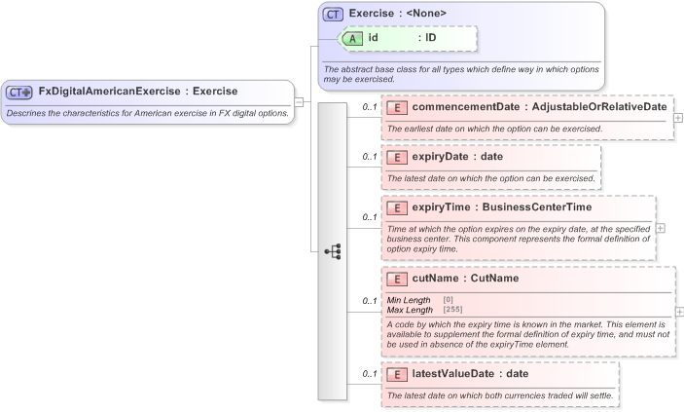Click the CT icon of Exercise type
The image size is (684, 412).
(x=333, y=15)
